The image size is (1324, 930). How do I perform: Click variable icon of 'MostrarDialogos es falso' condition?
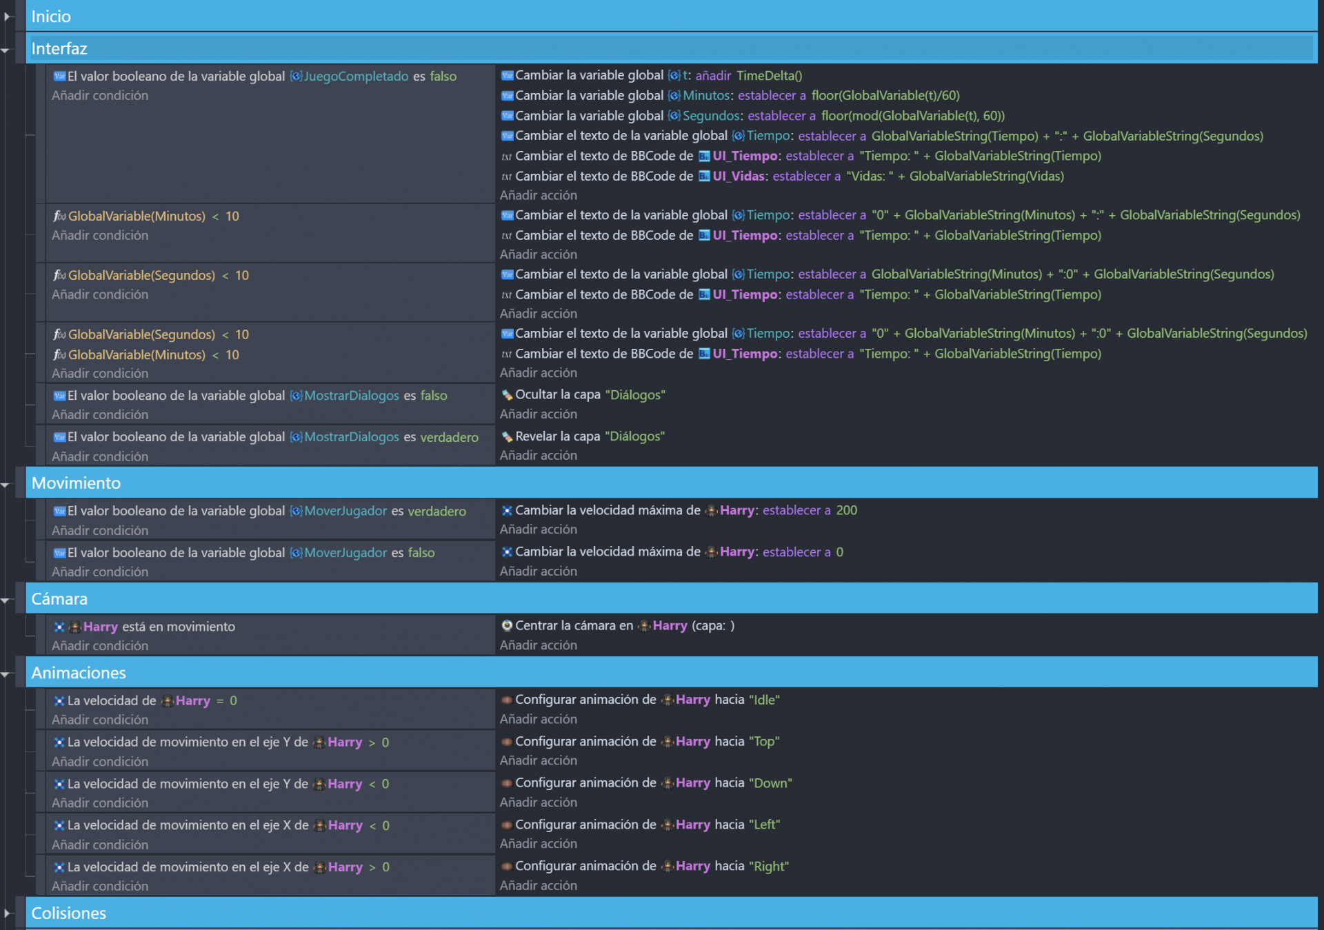59,396
